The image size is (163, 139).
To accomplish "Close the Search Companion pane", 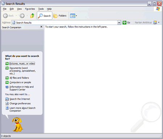I will pyautogui.click(x=41, y=27).
